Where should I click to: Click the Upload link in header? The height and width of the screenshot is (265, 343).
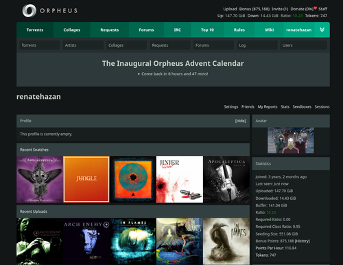pos(230,9)
